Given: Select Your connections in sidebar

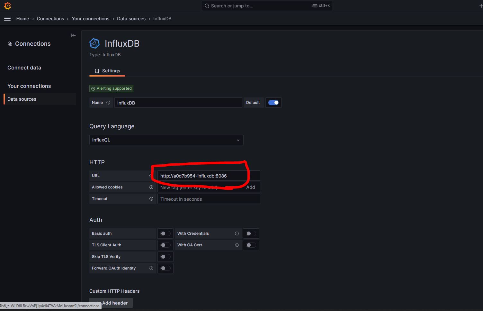Looking at the screenshot, I should click(29, 86).
